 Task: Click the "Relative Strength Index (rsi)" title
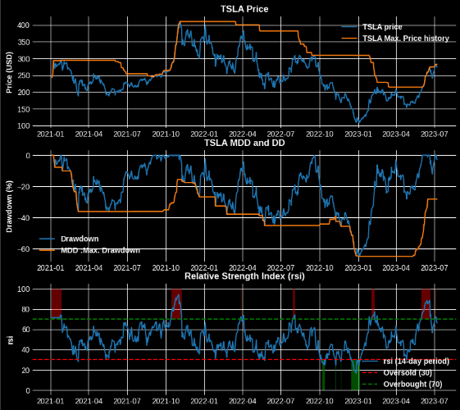[x=244, y=276]
